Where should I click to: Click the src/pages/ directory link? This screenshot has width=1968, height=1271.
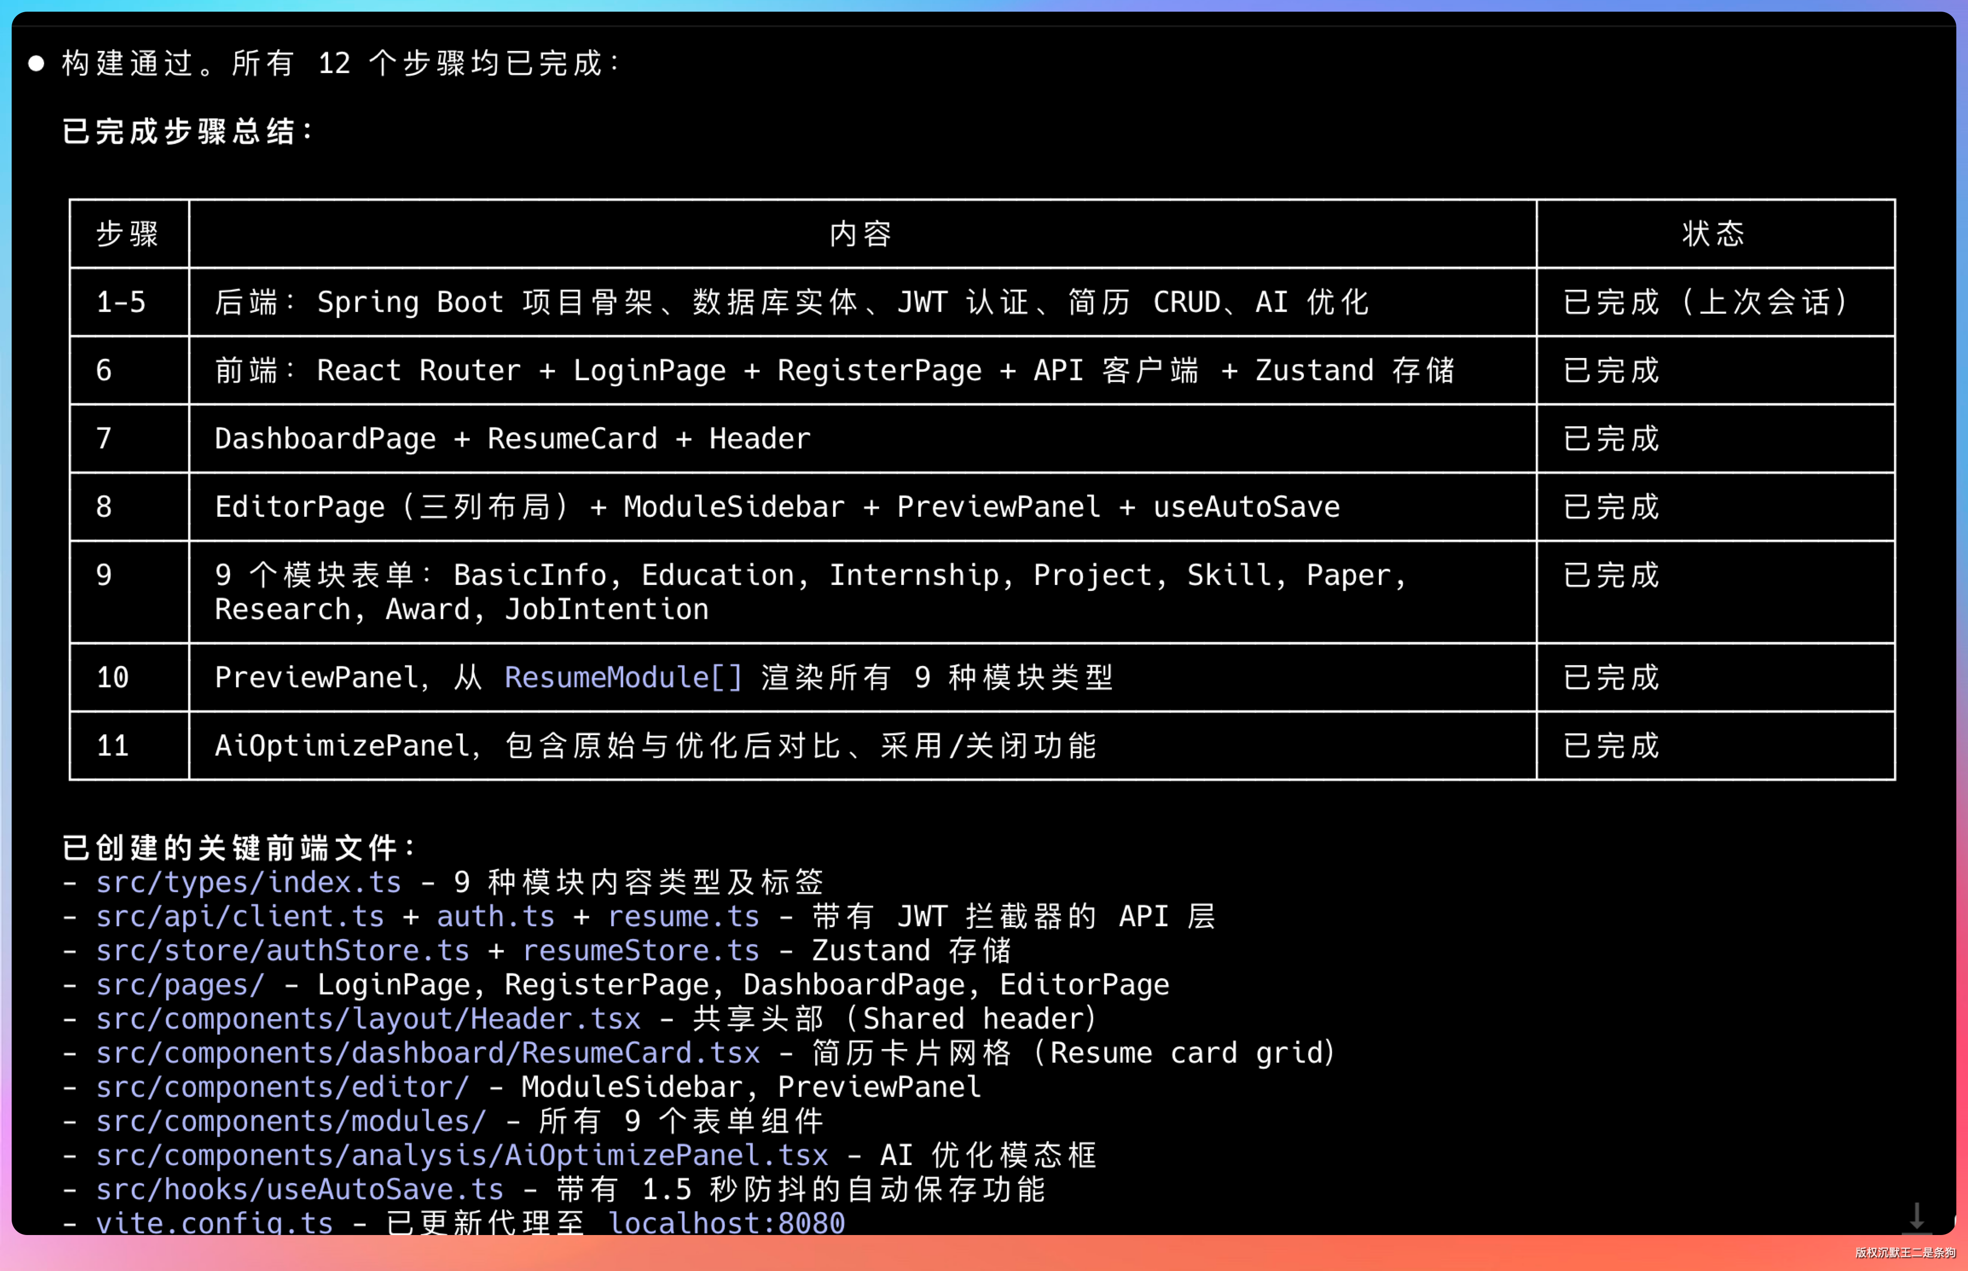point(180,985)
